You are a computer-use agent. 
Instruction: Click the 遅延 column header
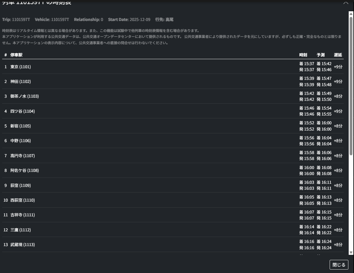[x=338, y=55]
